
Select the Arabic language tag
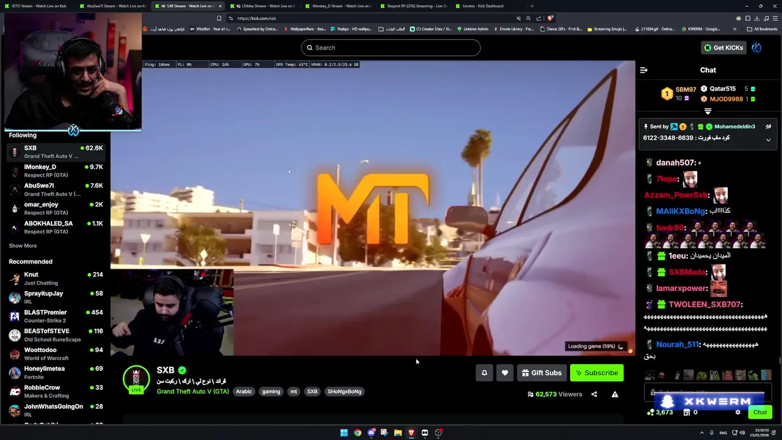244,391
